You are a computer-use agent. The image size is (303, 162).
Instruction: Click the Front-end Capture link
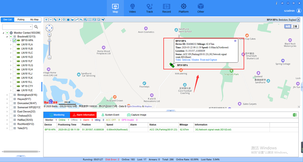[x=208, y=60]
